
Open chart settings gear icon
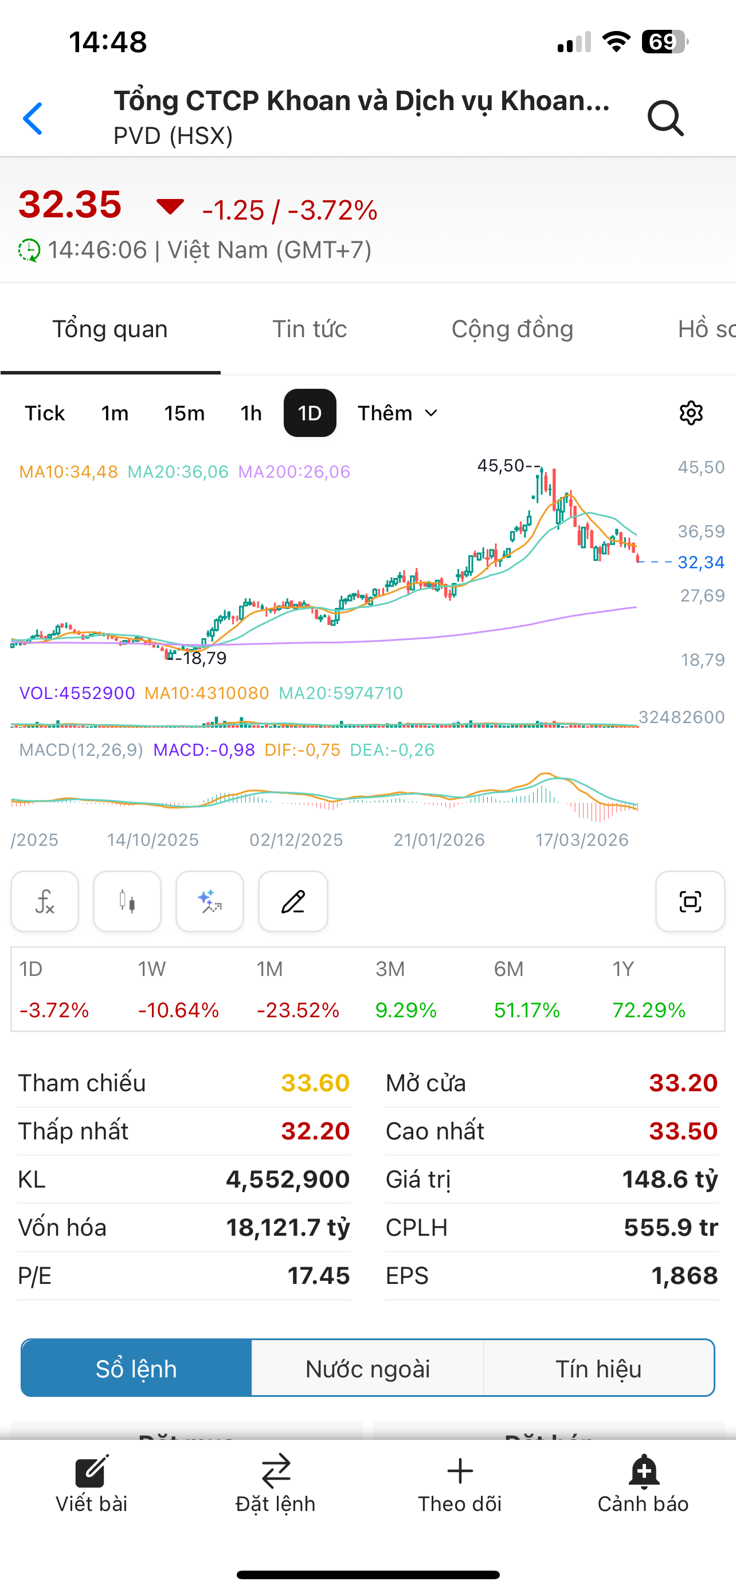[x=690, y=413]
